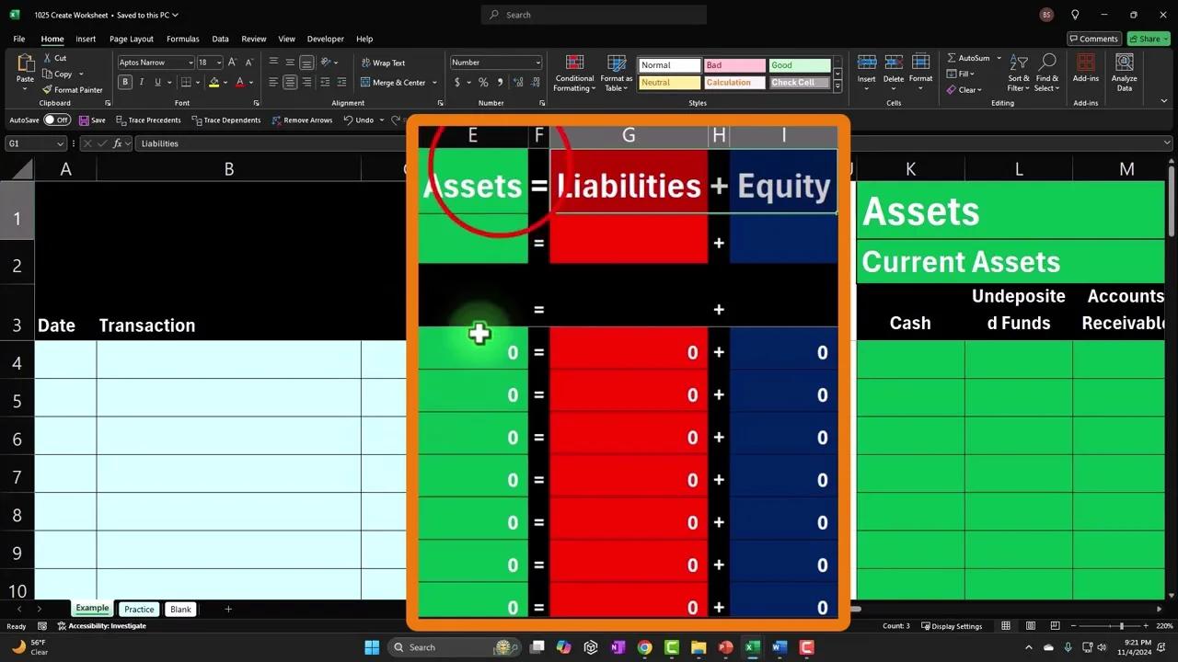Apply the Percent Style number format

point(482,82)
